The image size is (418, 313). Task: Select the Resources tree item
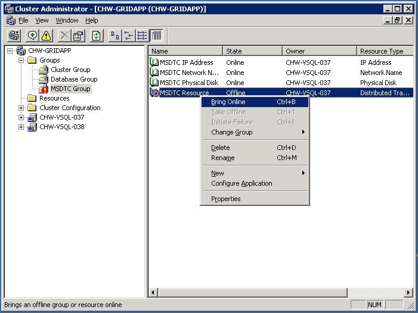click(54, 98)
